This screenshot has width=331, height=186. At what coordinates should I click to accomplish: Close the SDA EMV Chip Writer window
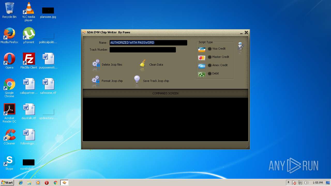pos(246,33)
